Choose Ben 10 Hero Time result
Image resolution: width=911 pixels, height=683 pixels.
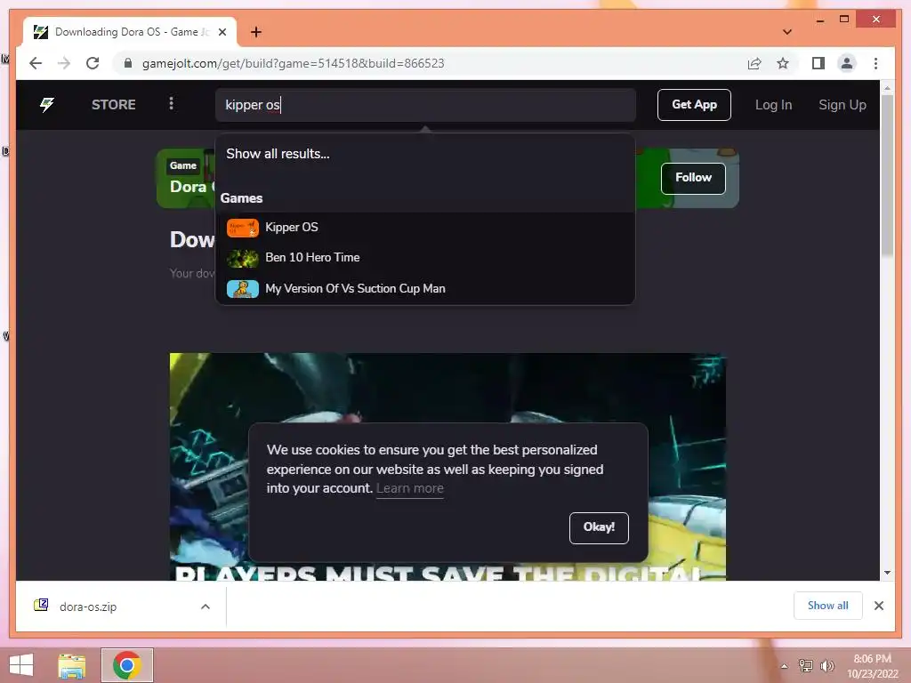[425, 258]
